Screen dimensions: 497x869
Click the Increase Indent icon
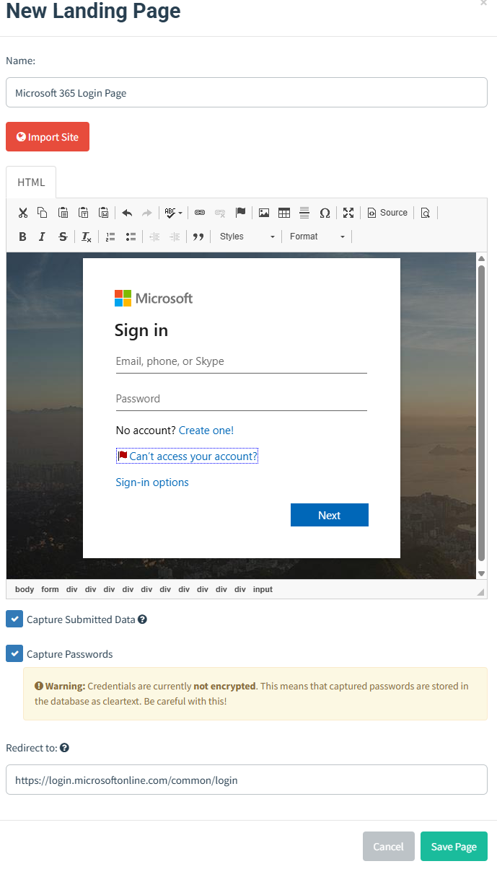pos(175,237)
